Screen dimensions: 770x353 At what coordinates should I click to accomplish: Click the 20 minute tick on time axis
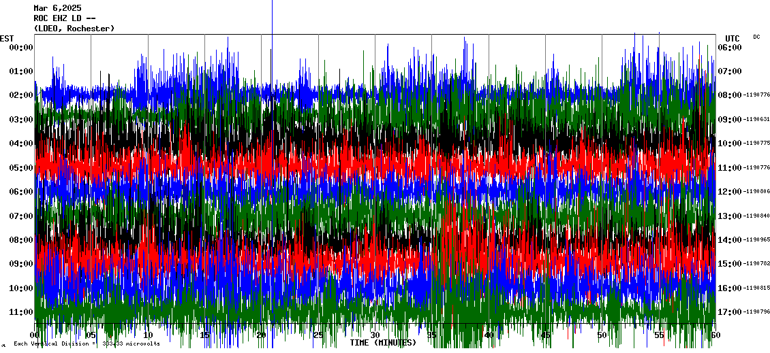[261, 335]
